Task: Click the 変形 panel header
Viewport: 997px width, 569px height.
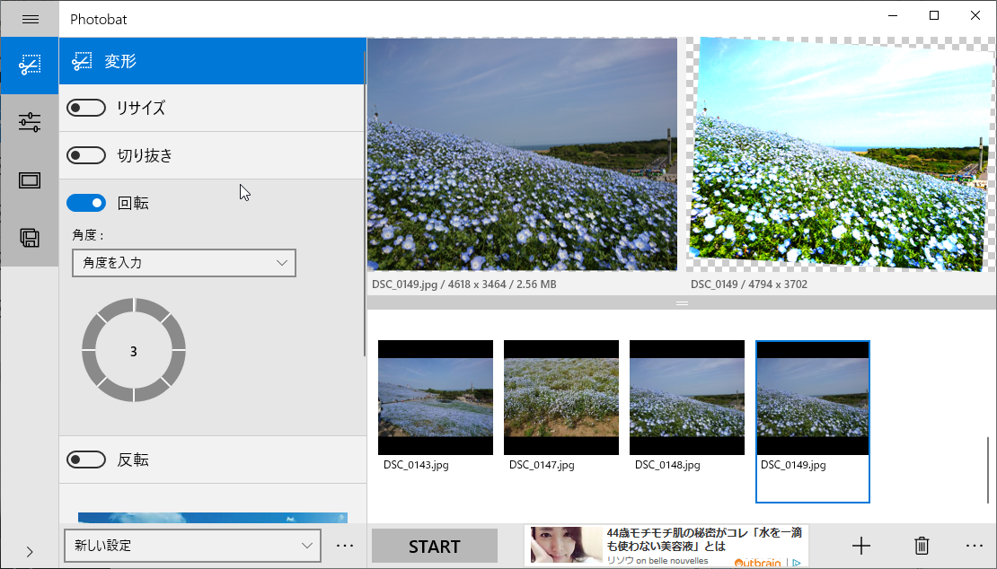Action: pyautogui.click(x=212, y=61)
